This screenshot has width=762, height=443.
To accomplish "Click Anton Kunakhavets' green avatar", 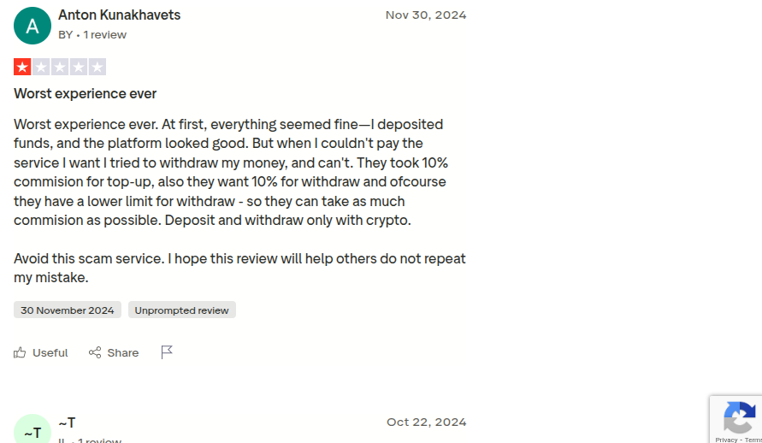I will tap(32, 26).
